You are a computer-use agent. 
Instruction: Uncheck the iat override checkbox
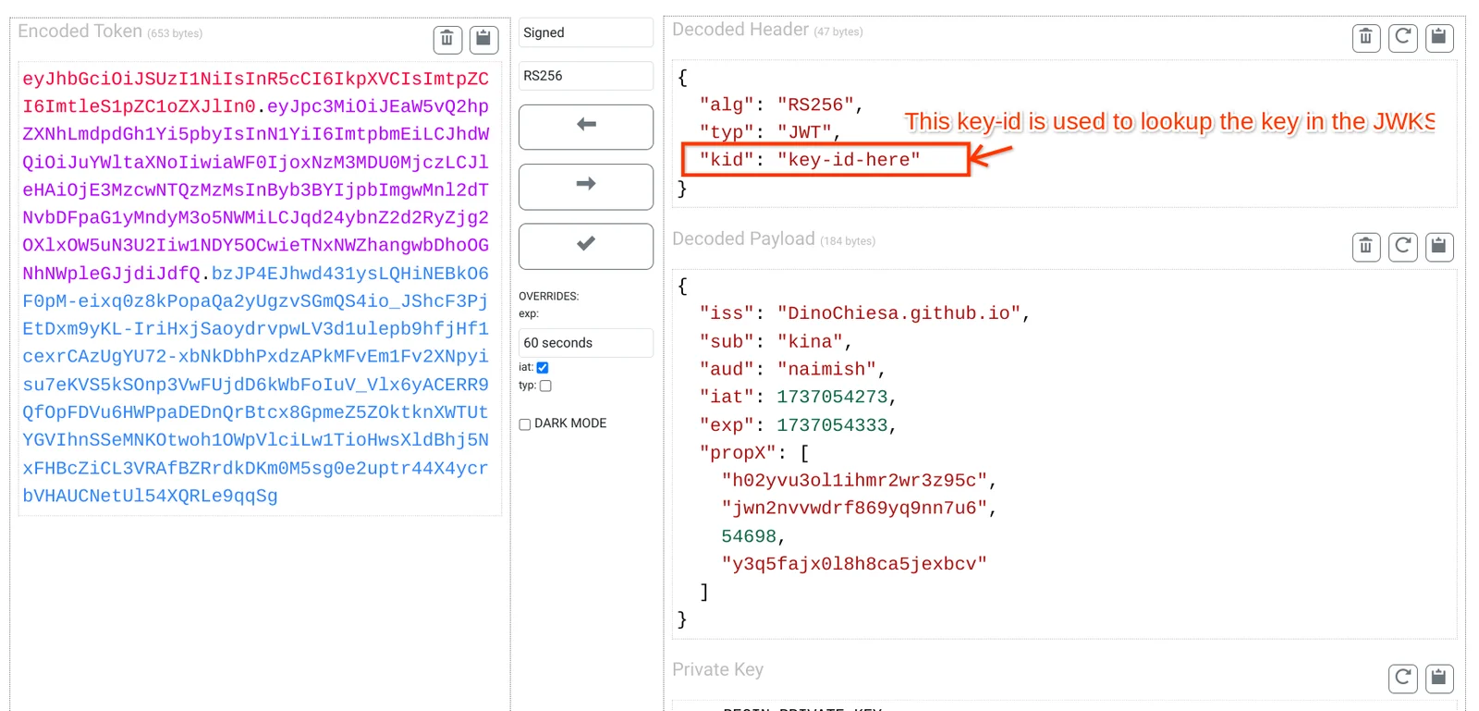point(543,368)
